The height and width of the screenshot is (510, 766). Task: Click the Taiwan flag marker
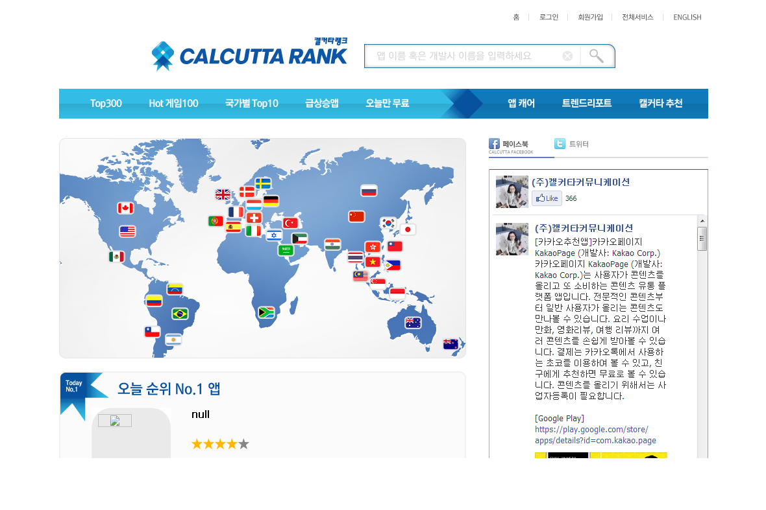395,246
